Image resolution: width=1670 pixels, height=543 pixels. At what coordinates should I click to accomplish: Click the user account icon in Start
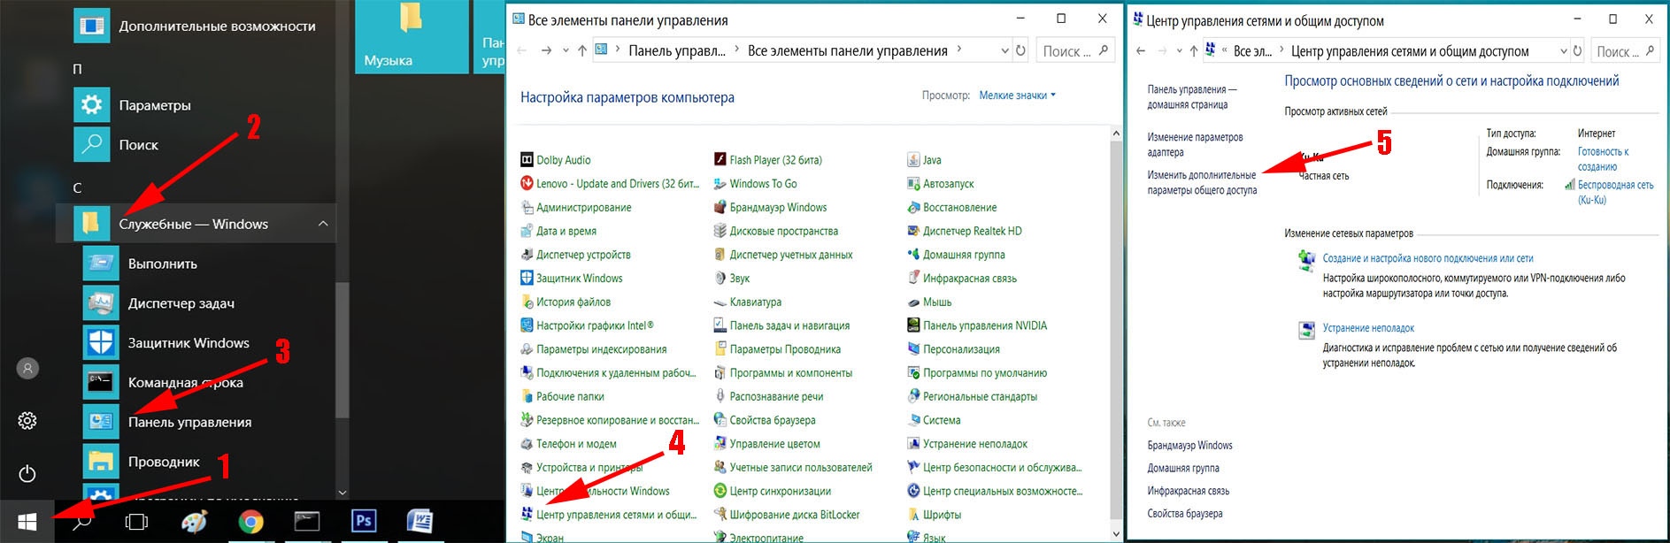(x=27, y=369)
